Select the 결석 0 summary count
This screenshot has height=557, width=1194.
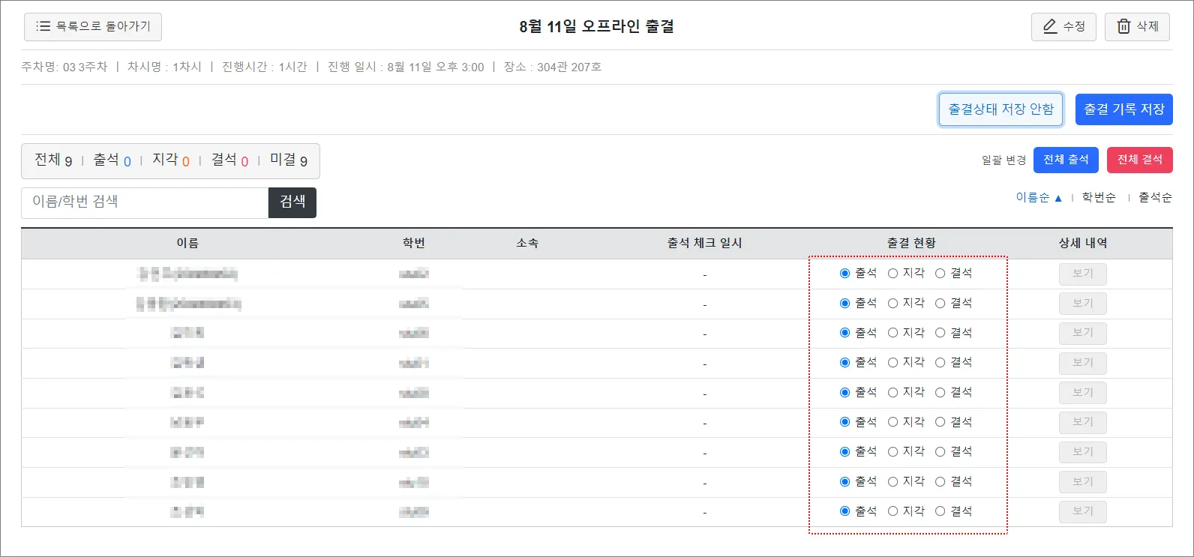(x=229, y=160)
